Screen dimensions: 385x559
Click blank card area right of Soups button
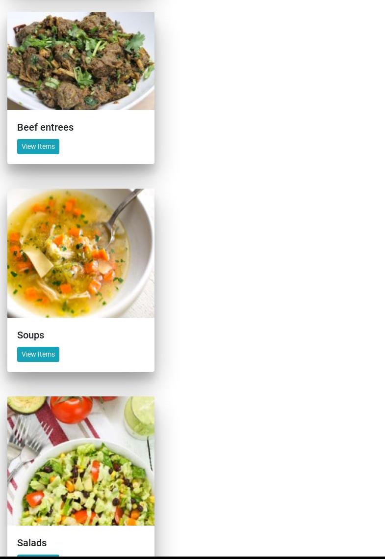pyautogui.click(x=107, y=354)
